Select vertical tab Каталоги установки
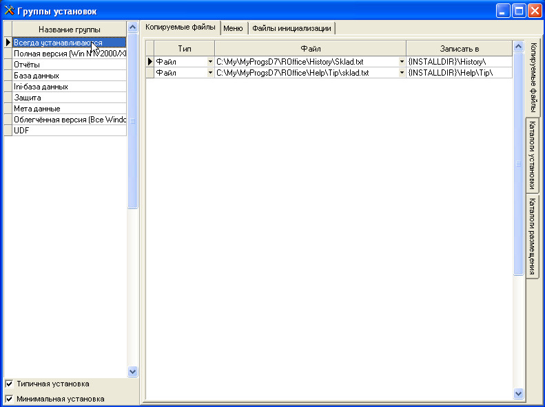The width and height of the screenshot is (545, 407). [533, 155]
